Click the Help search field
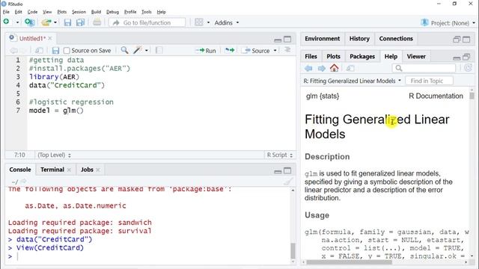 (424, 68)
